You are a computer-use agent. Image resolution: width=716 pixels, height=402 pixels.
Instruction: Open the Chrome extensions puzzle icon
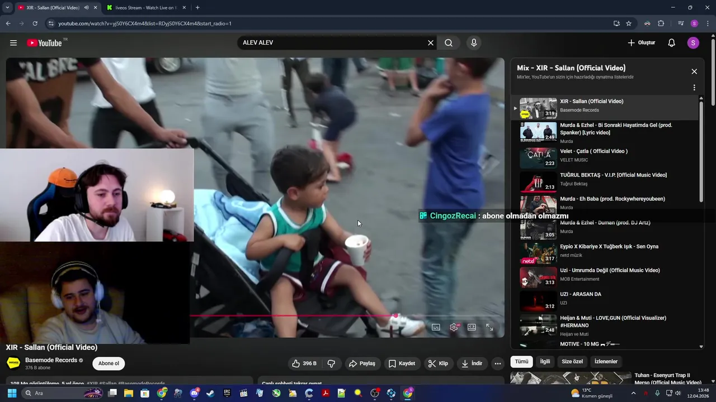pos(661,23)
